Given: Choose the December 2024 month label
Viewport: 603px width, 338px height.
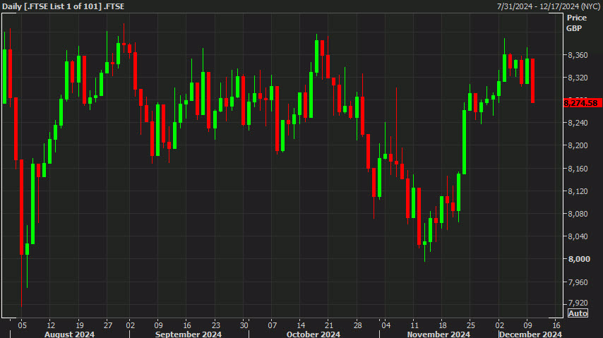Looking at the screenshot, I should [x=530, y=334].
